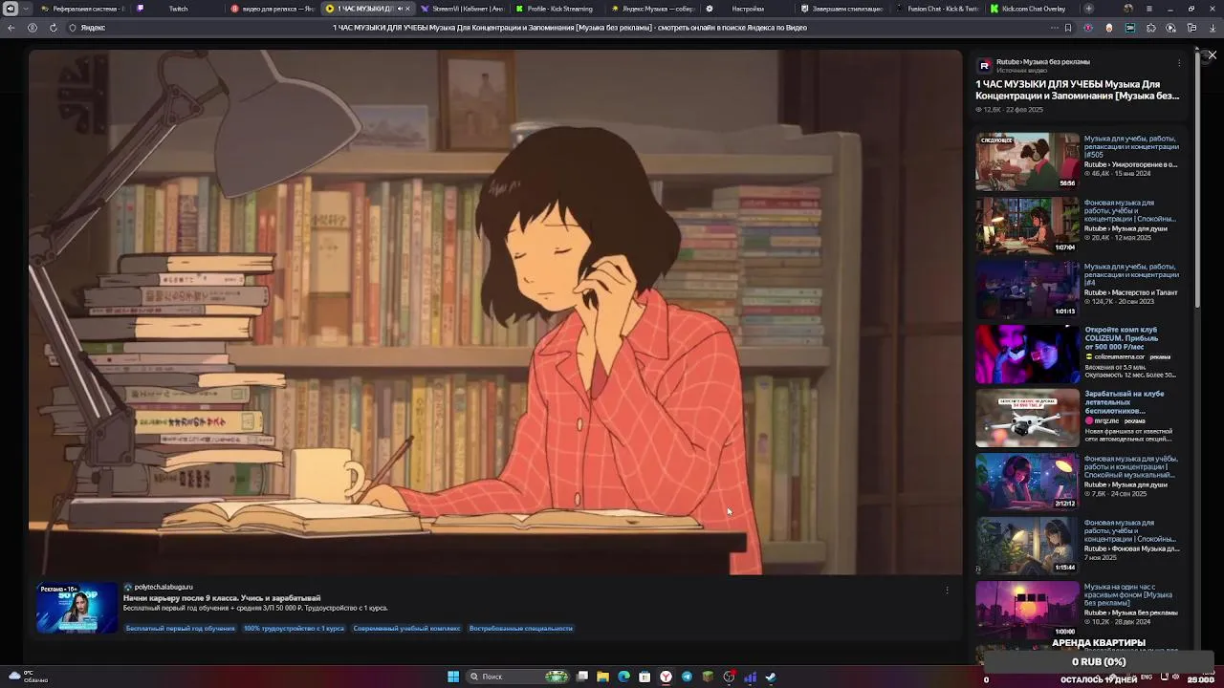
Task: Open ad headline Начни карьеру после 9 класса
Action: (x=222, y=598)
